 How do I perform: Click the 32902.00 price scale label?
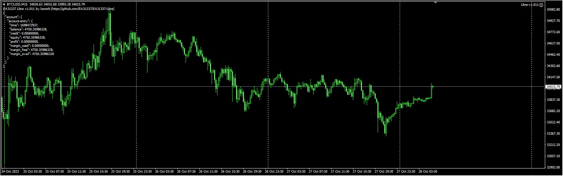pos(553,167)
